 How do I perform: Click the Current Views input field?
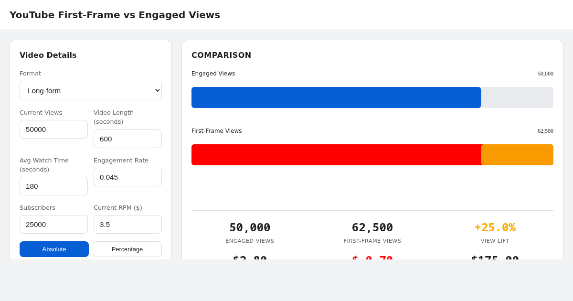coord(53,129)
